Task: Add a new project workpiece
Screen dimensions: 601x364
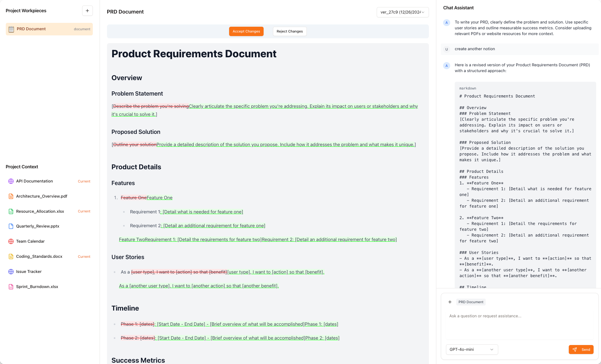Action: click(87, 10)
